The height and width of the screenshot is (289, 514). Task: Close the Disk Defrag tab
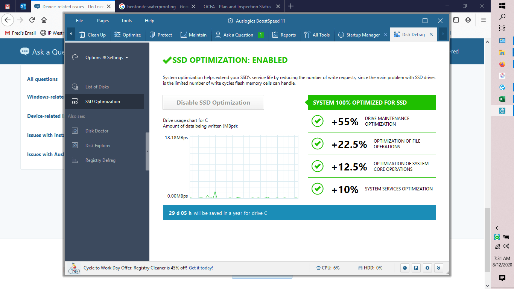pos(431,35)
